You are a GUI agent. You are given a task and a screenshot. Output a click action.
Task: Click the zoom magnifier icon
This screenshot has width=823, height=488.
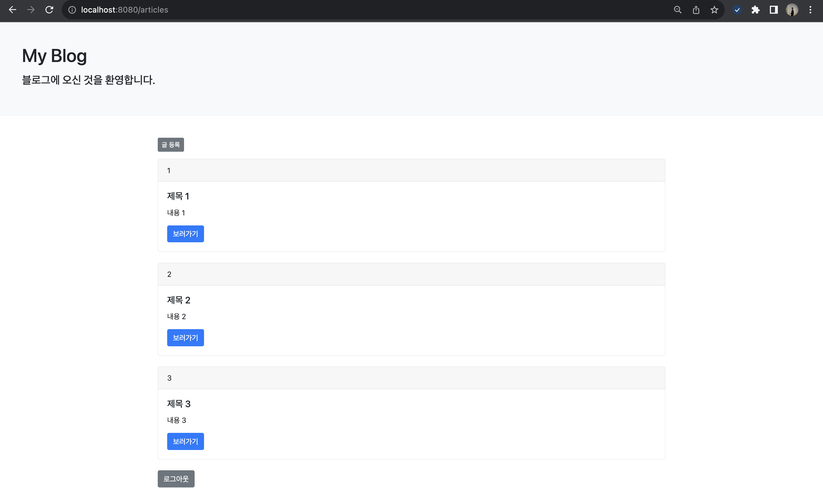pos(678,10)
